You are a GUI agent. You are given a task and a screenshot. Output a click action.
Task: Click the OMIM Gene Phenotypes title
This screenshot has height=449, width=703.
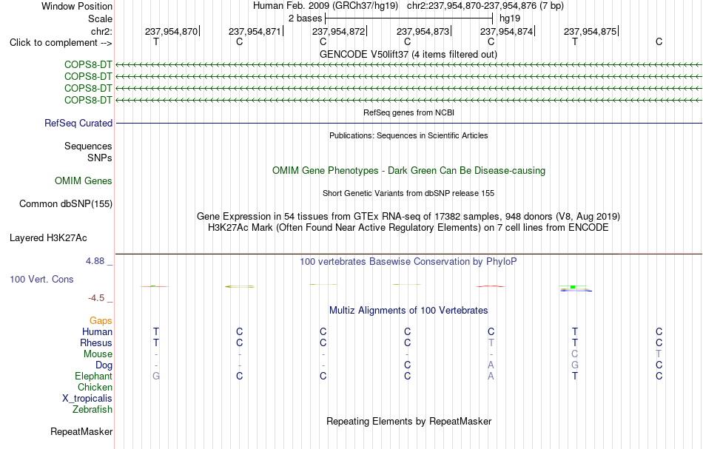coord(408,171)
